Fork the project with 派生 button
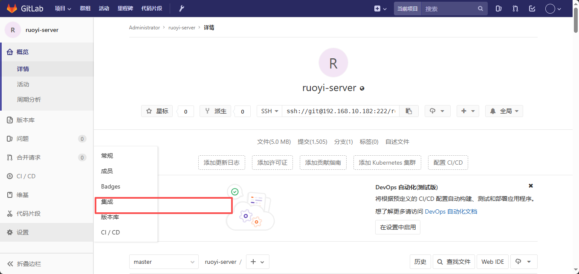 (215, 111)
